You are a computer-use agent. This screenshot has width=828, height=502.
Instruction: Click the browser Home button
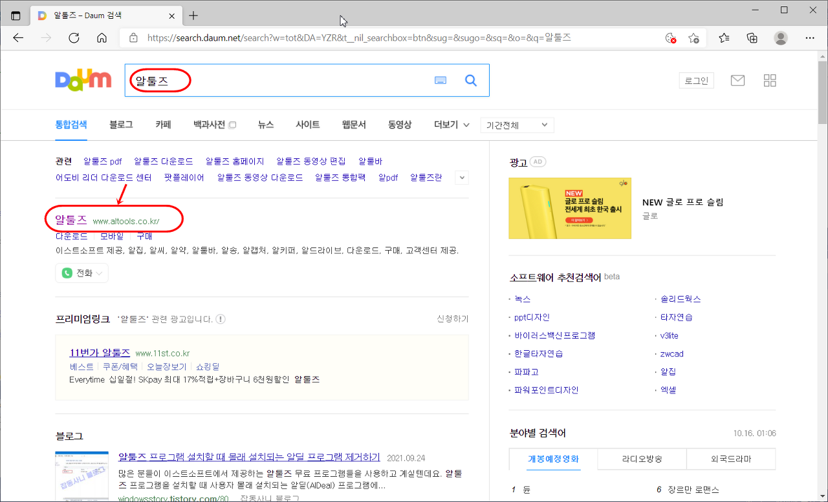pyautogui.click(x=102, y=37)
